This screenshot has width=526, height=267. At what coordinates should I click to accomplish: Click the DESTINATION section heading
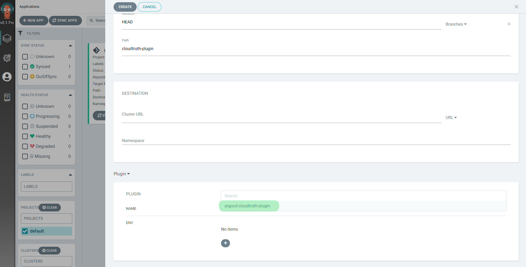(x=135, y=93)
